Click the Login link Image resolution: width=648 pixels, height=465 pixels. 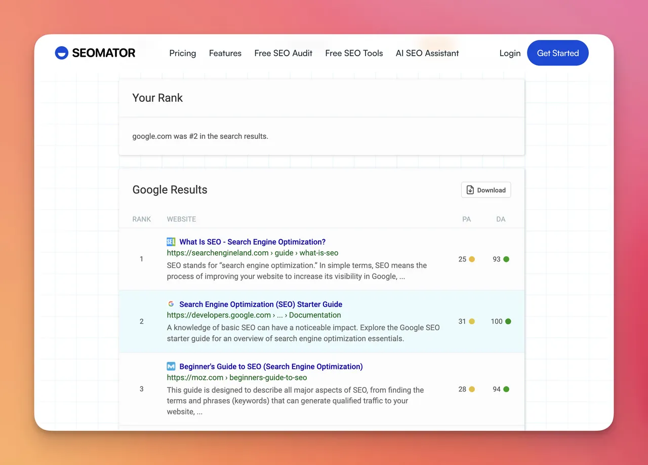[510, 53]
